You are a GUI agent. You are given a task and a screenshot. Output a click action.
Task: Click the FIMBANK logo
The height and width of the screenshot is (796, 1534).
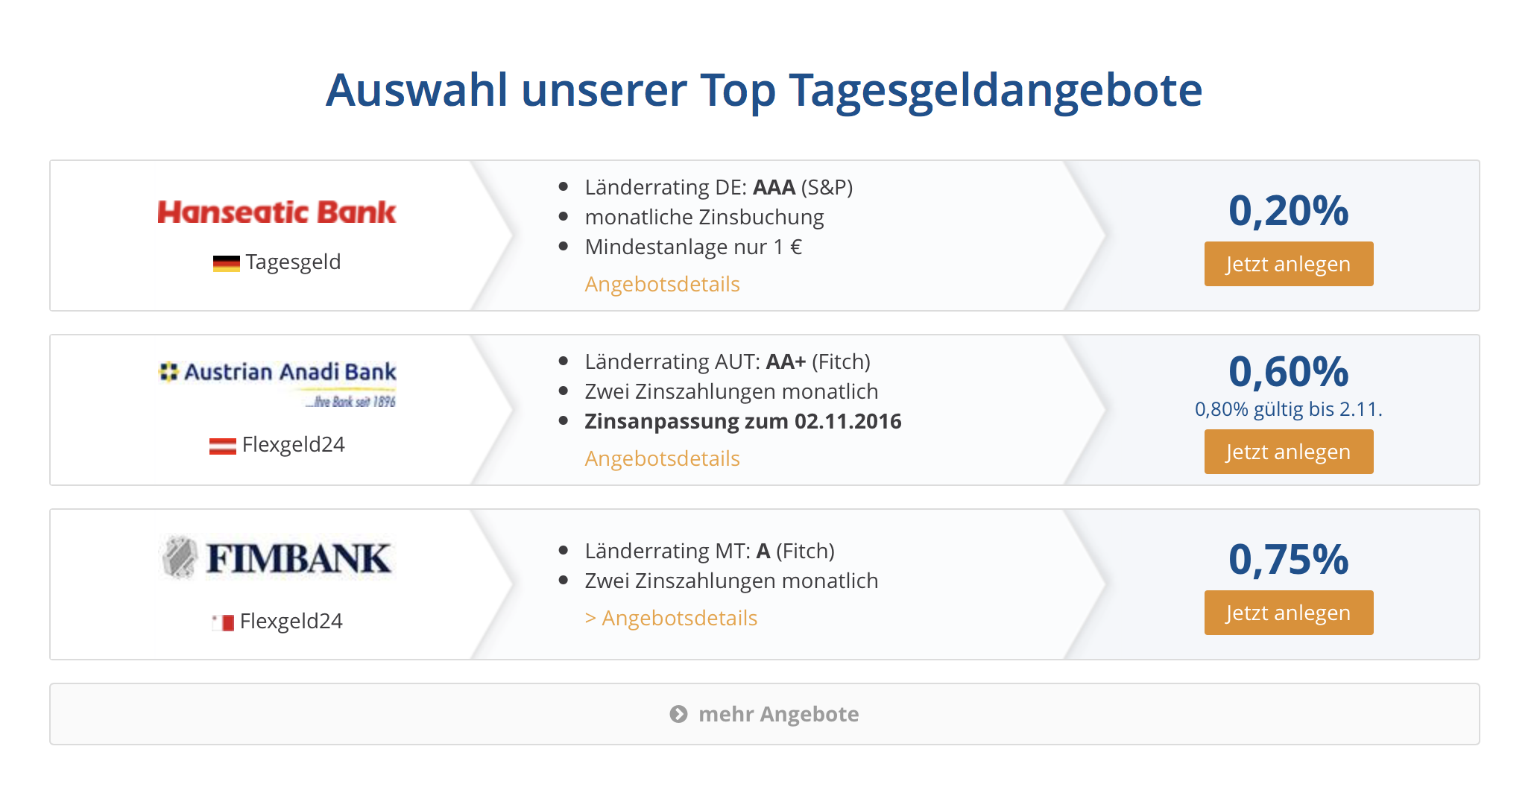coord(277,557)
